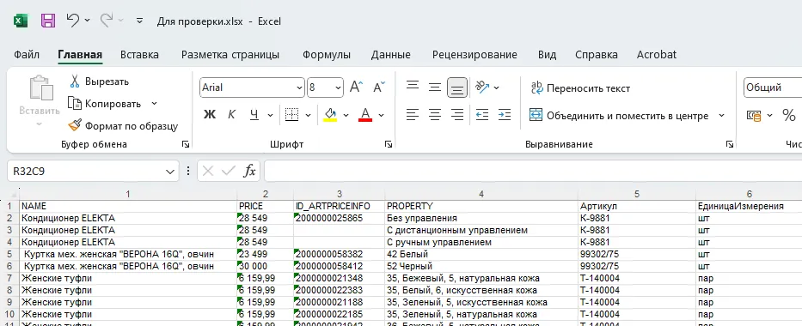Open the Буфер обмена dialog launcher

pyautogui.click(x=185, y=145)
